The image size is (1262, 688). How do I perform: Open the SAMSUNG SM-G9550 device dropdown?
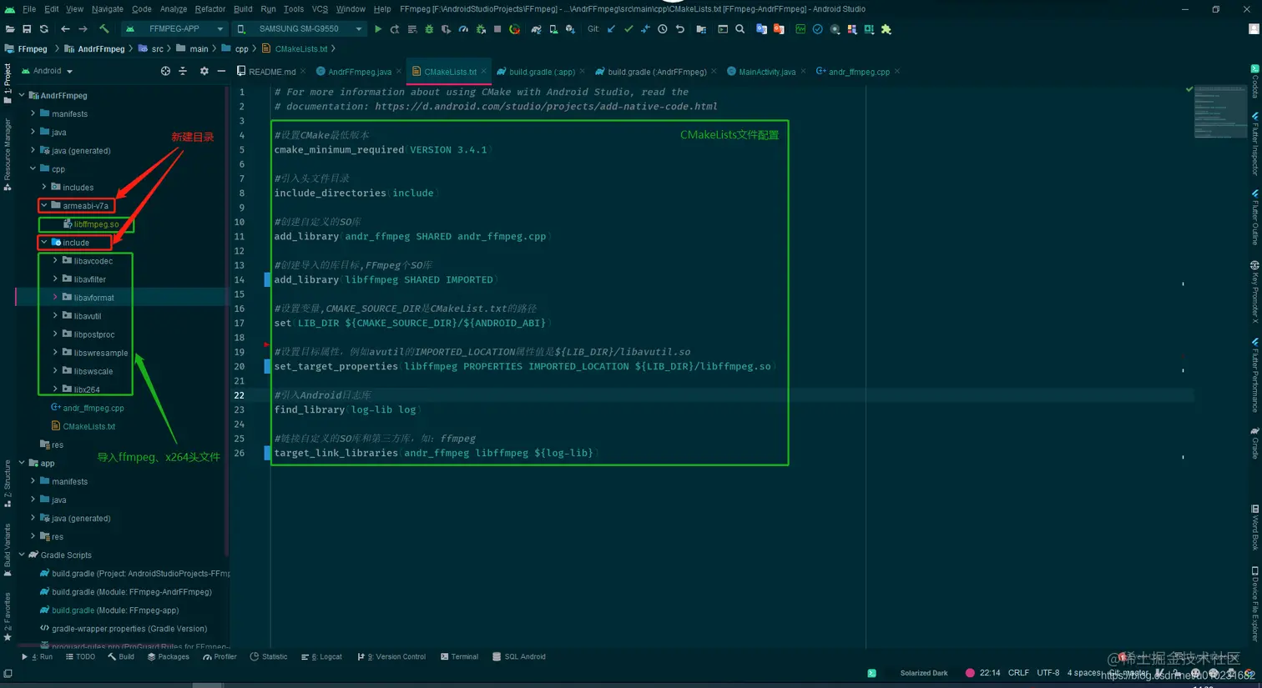pos(300,29)
